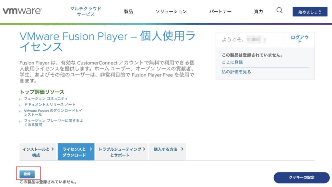Click the VMware logo
The image size is (332, 187).
pos(22,11)
